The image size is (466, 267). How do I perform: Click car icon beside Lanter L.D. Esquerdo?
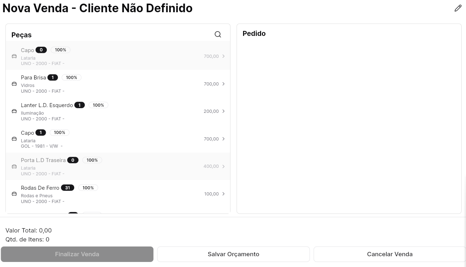[x=14, y=111]
